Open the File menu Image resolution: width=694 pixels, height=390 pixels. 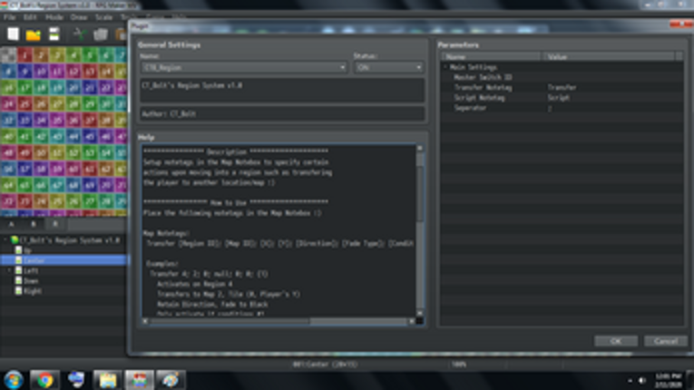coord(10,17)
